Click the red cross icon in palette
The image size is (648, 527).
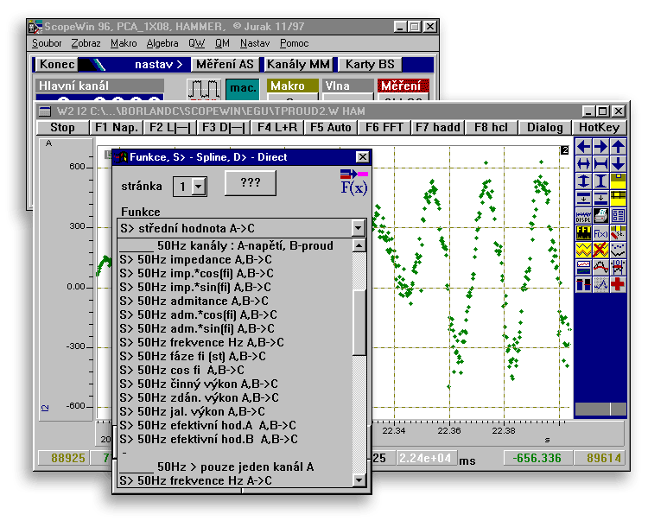[618, 284]
